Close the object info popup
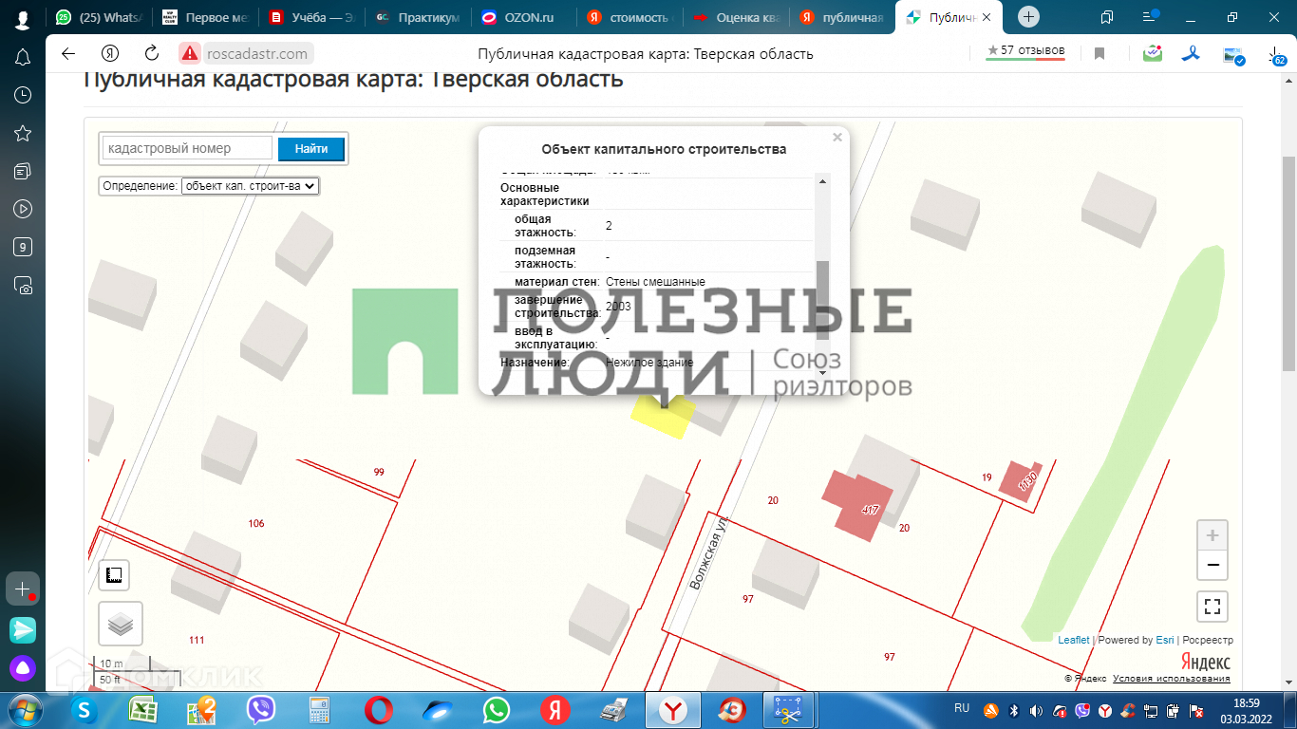1297x729 pixels. 837,138
